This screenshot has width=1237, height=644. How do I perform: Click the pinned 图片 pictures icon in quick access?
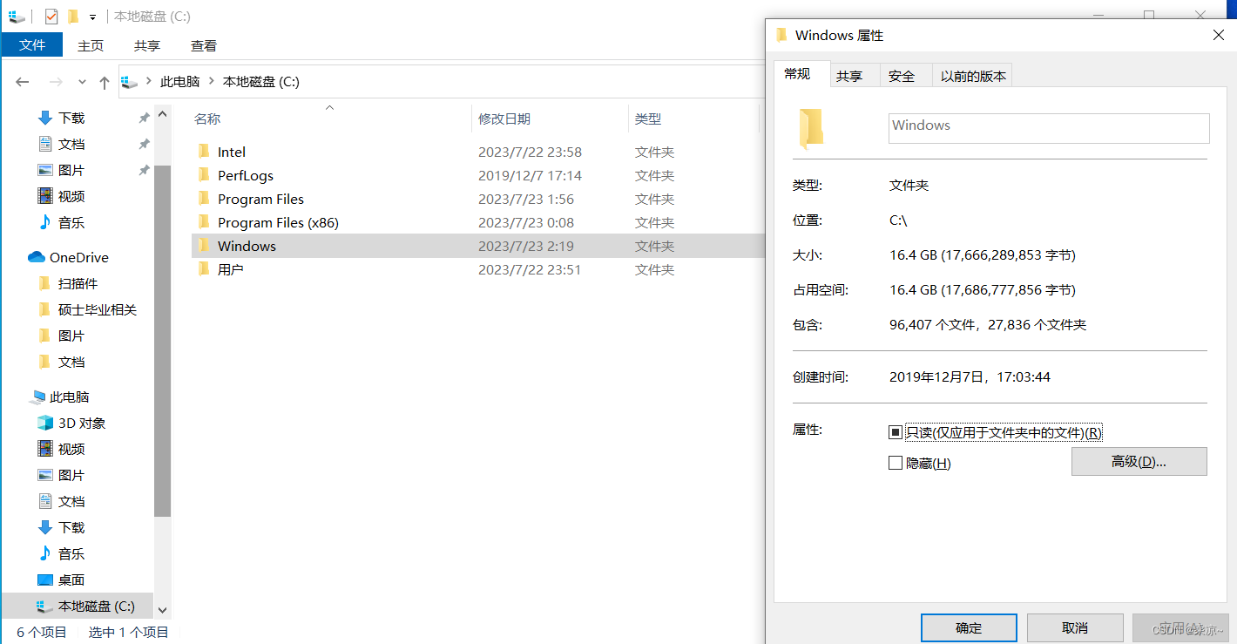coord(45,170)
